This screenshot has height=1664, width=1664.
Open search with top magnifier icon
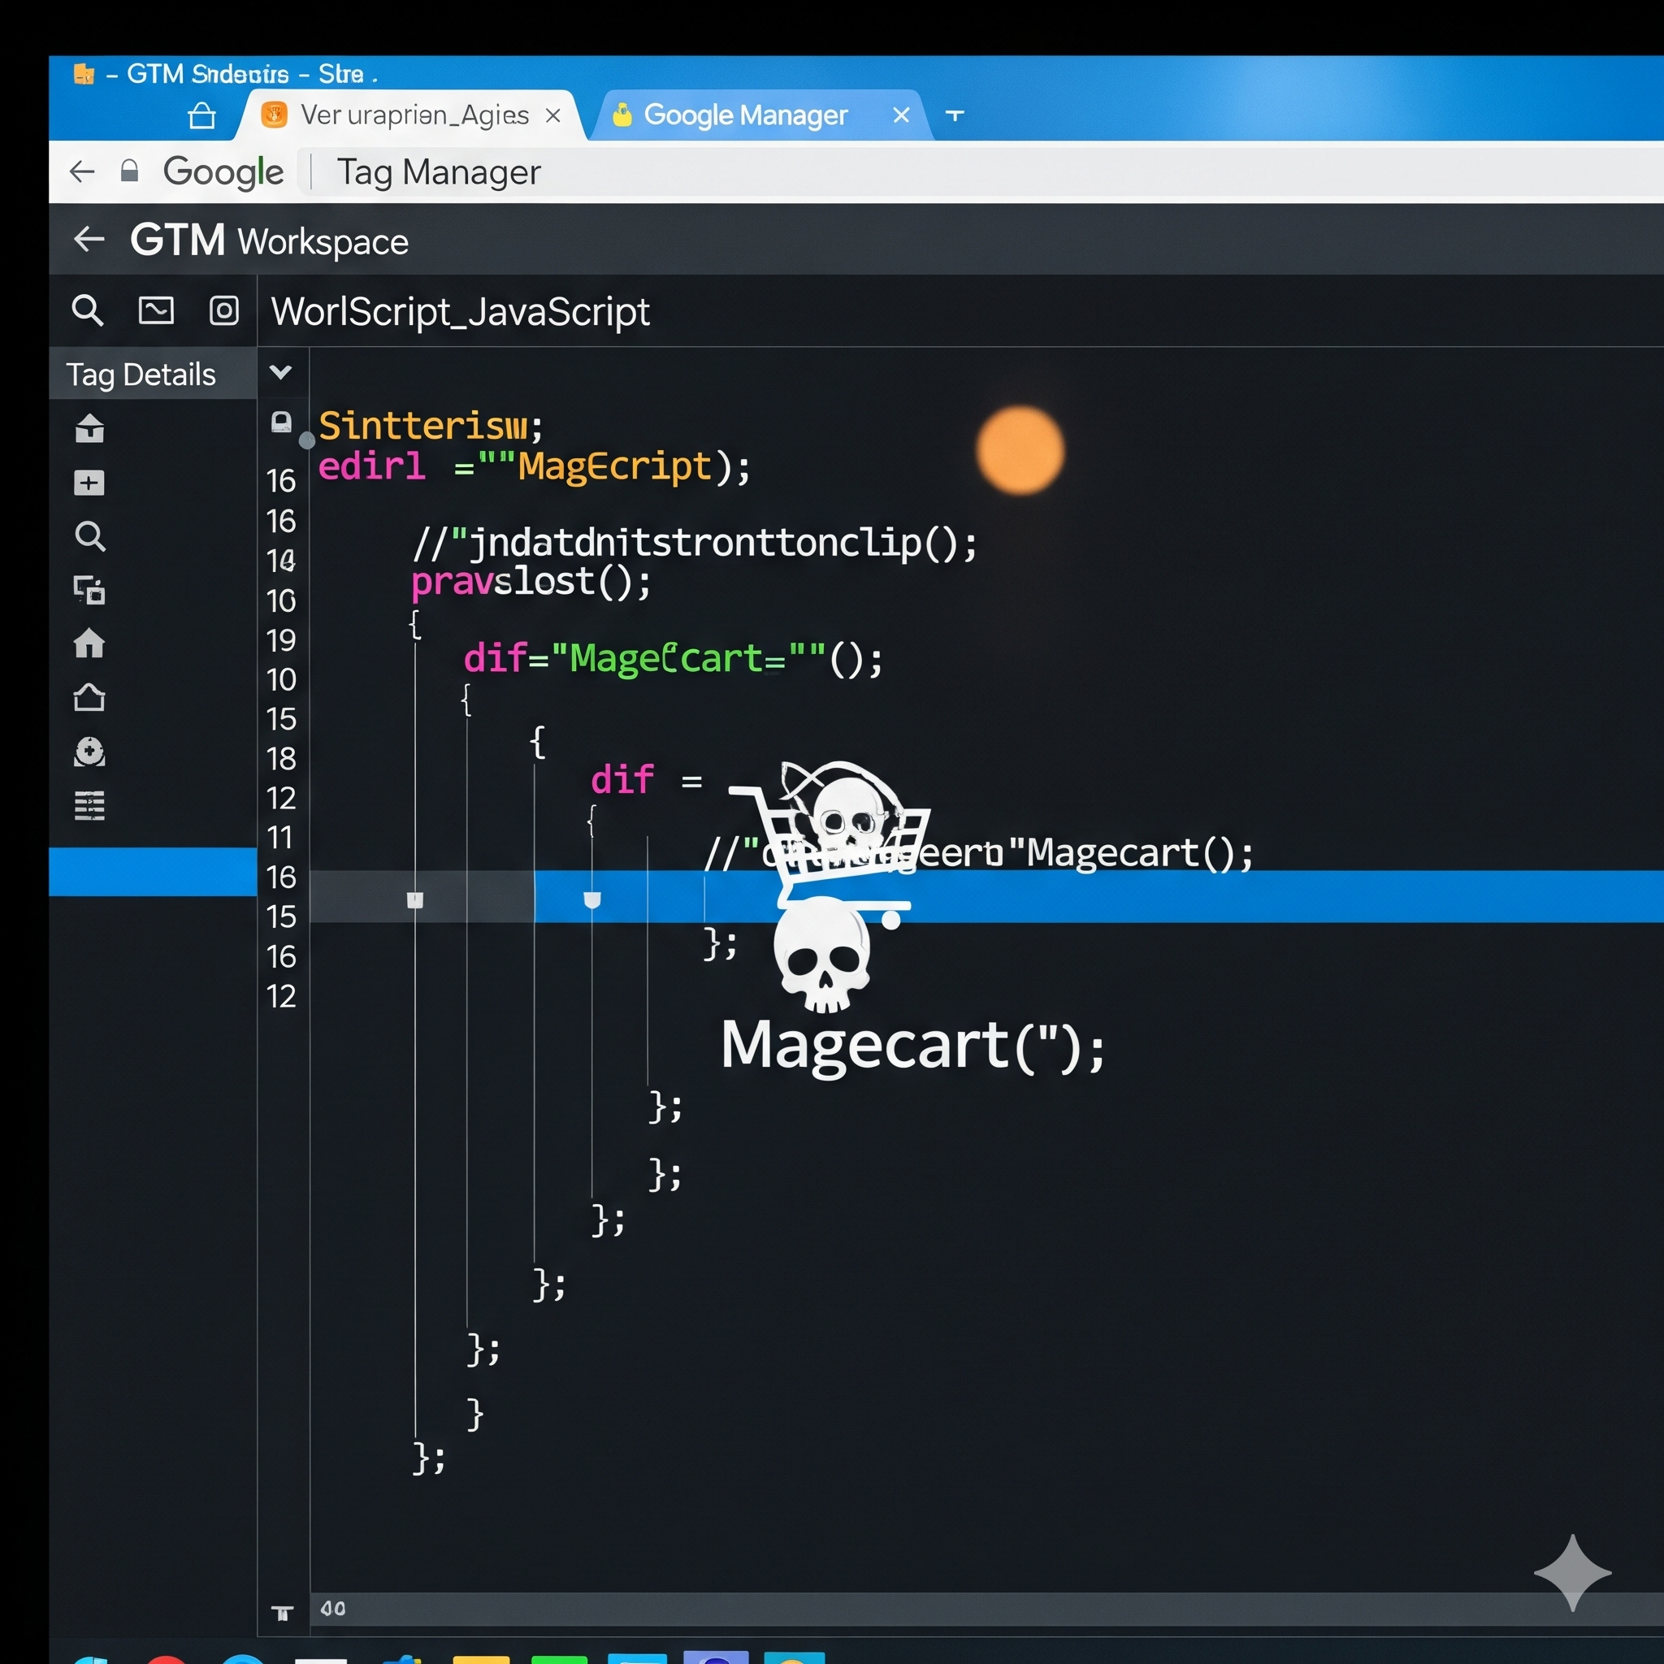point(87,310)
